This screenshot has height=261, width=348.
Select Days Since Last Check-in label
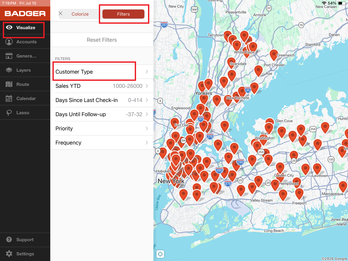click(x=87, y=100)
